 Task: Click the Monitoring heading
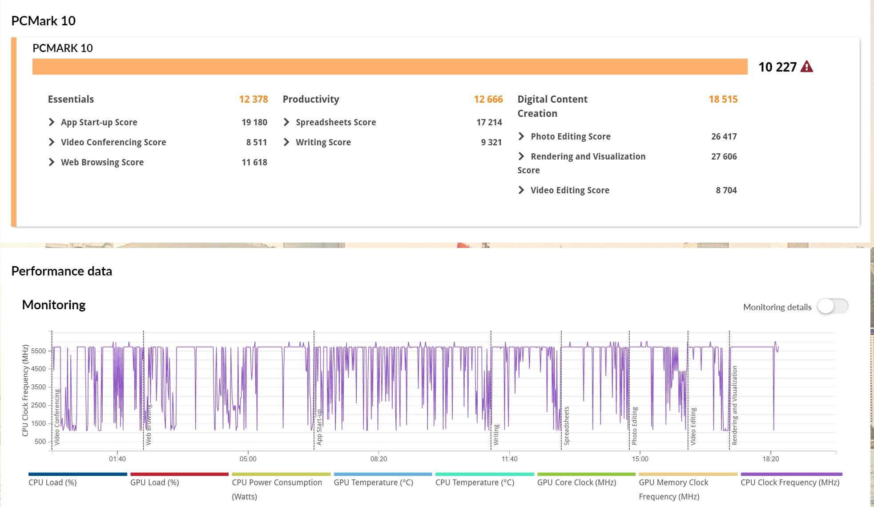54,305
